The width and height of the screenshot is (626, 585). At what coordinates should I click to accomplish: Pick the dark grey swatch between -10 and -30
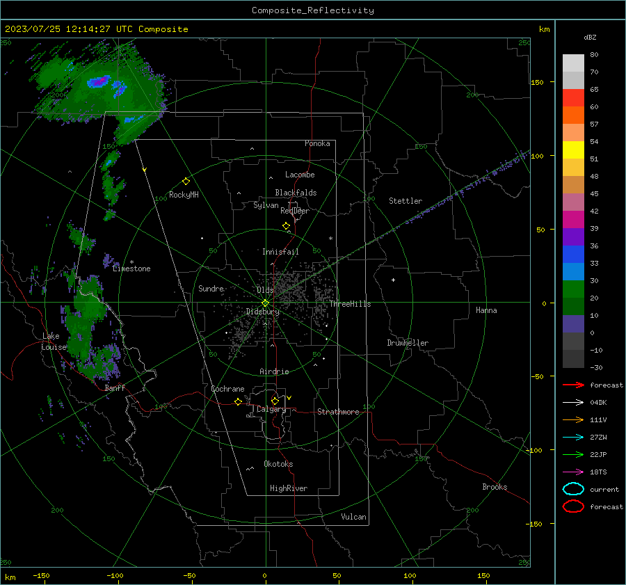[573, 359]
